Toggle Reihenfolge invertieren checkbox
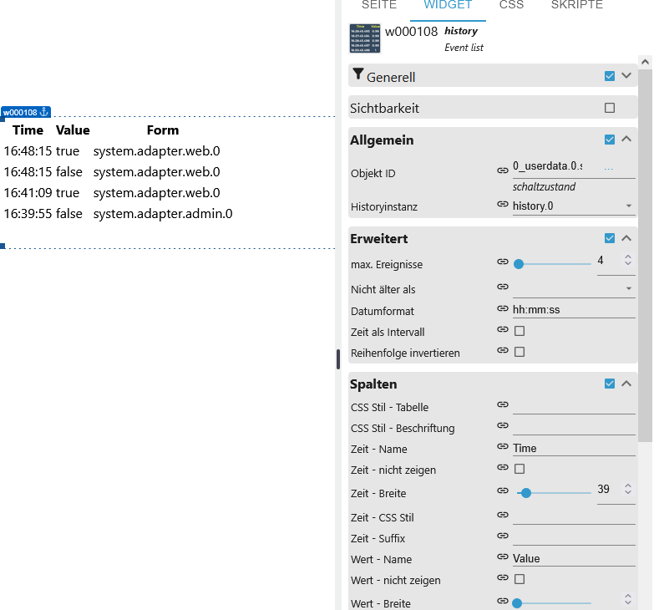The height and width of the screenshot is (610, 659). pos(520,352)
